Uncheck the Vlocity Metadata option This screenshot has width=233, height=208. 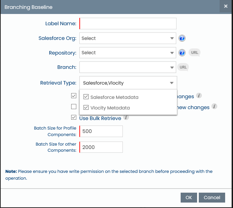[86, 108]
